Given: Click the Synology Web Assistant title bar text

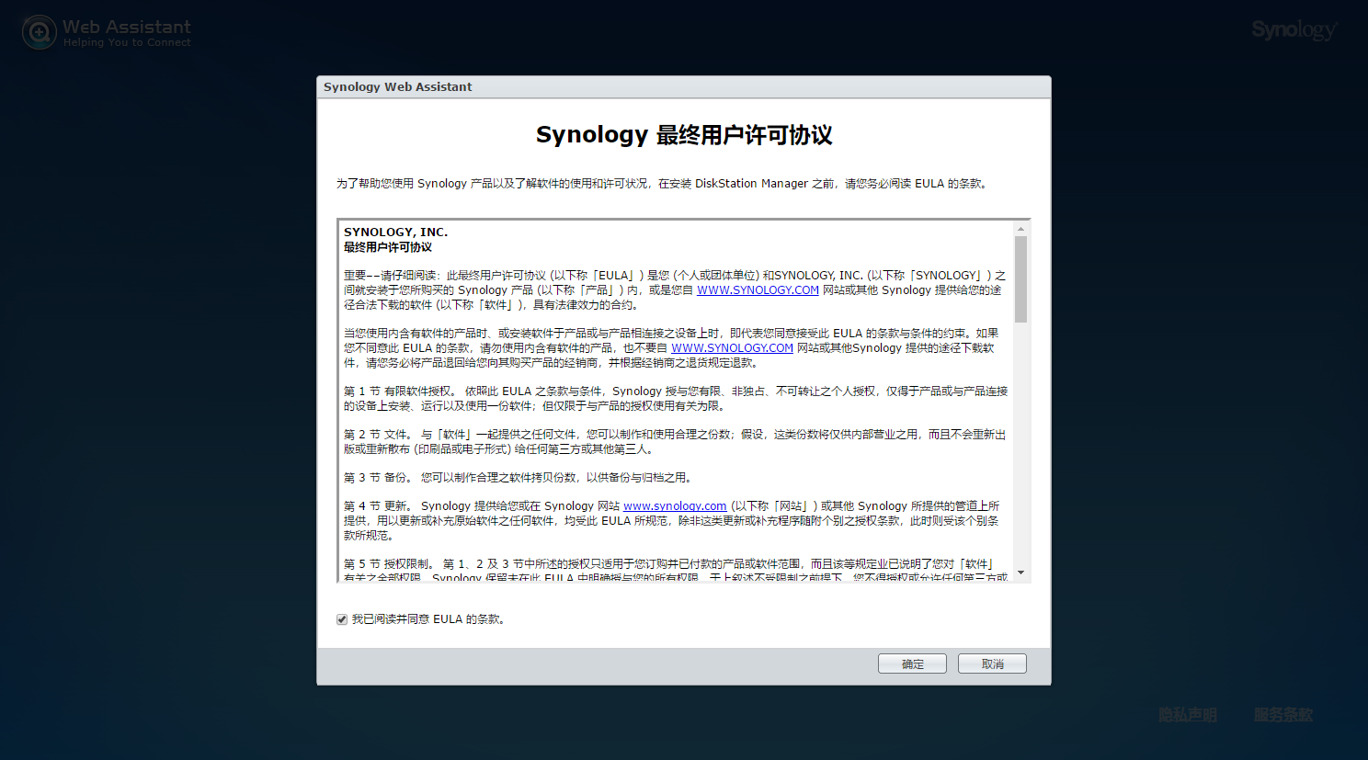Looking at the screenshot, I should point(397,86).
